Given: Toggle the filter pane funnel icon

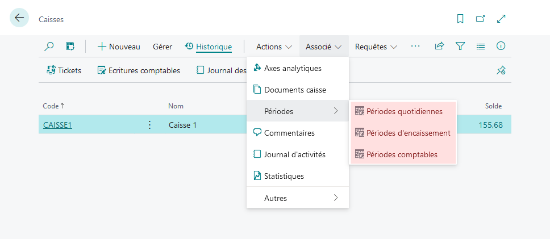Looking at the screenshot, I should 460,46.
